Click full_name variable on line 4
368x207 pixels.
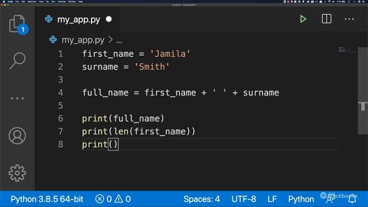click(105, 93)
